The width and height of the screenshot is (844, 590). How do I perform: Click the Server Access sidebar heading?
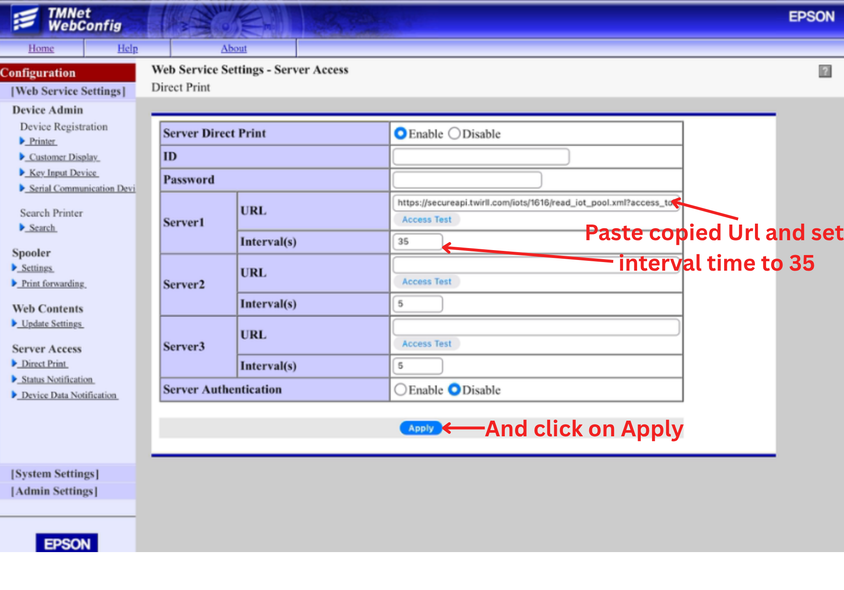coord(47,349)
